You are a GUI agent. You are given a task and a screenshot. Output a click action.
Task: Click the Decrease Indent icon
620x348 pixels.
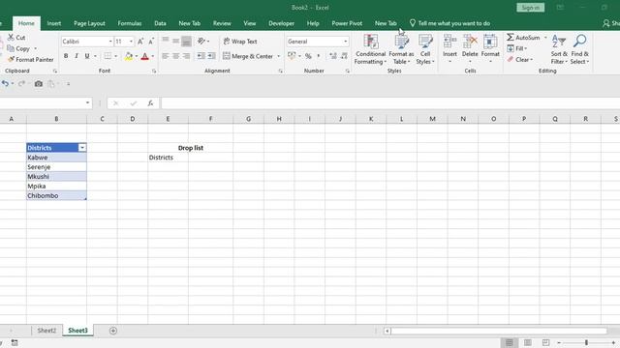coord(201,56)
